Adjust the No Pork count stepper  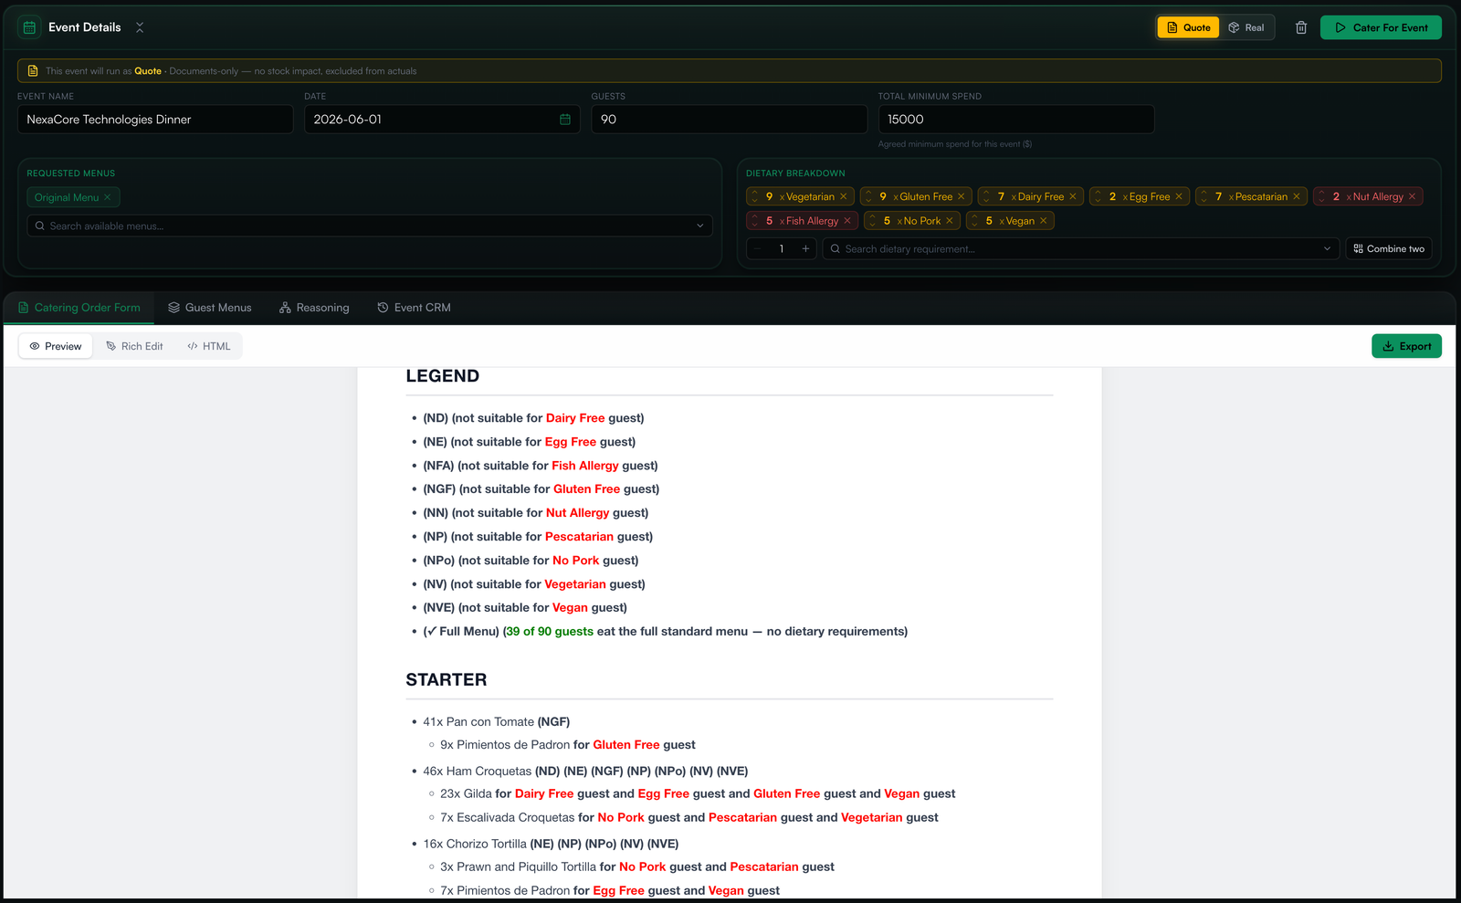coord(872,221)
